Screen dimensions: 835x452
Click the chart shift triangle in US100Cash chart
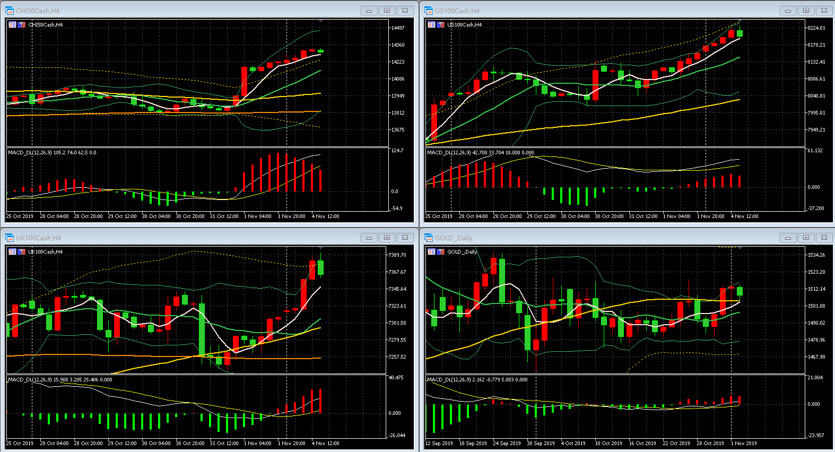click(x=740, y=21)
